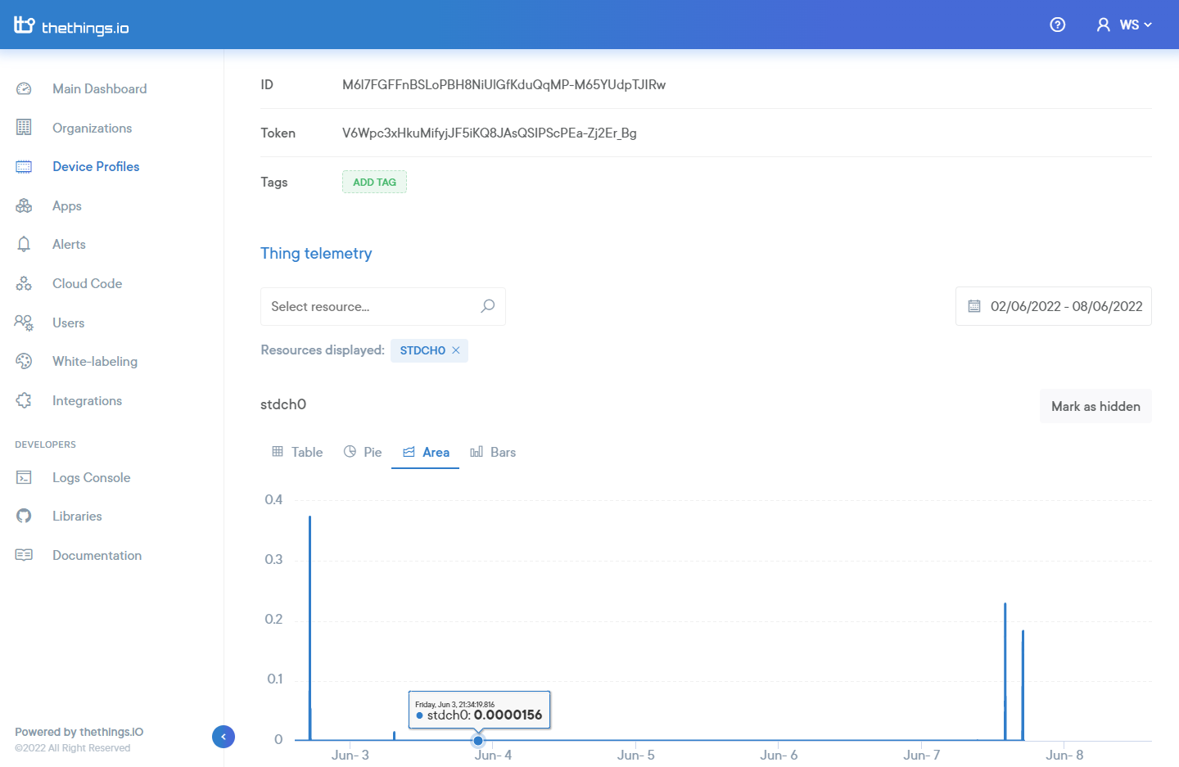
Task: Click Mark as hidden button
Action: coord(1095,406)
